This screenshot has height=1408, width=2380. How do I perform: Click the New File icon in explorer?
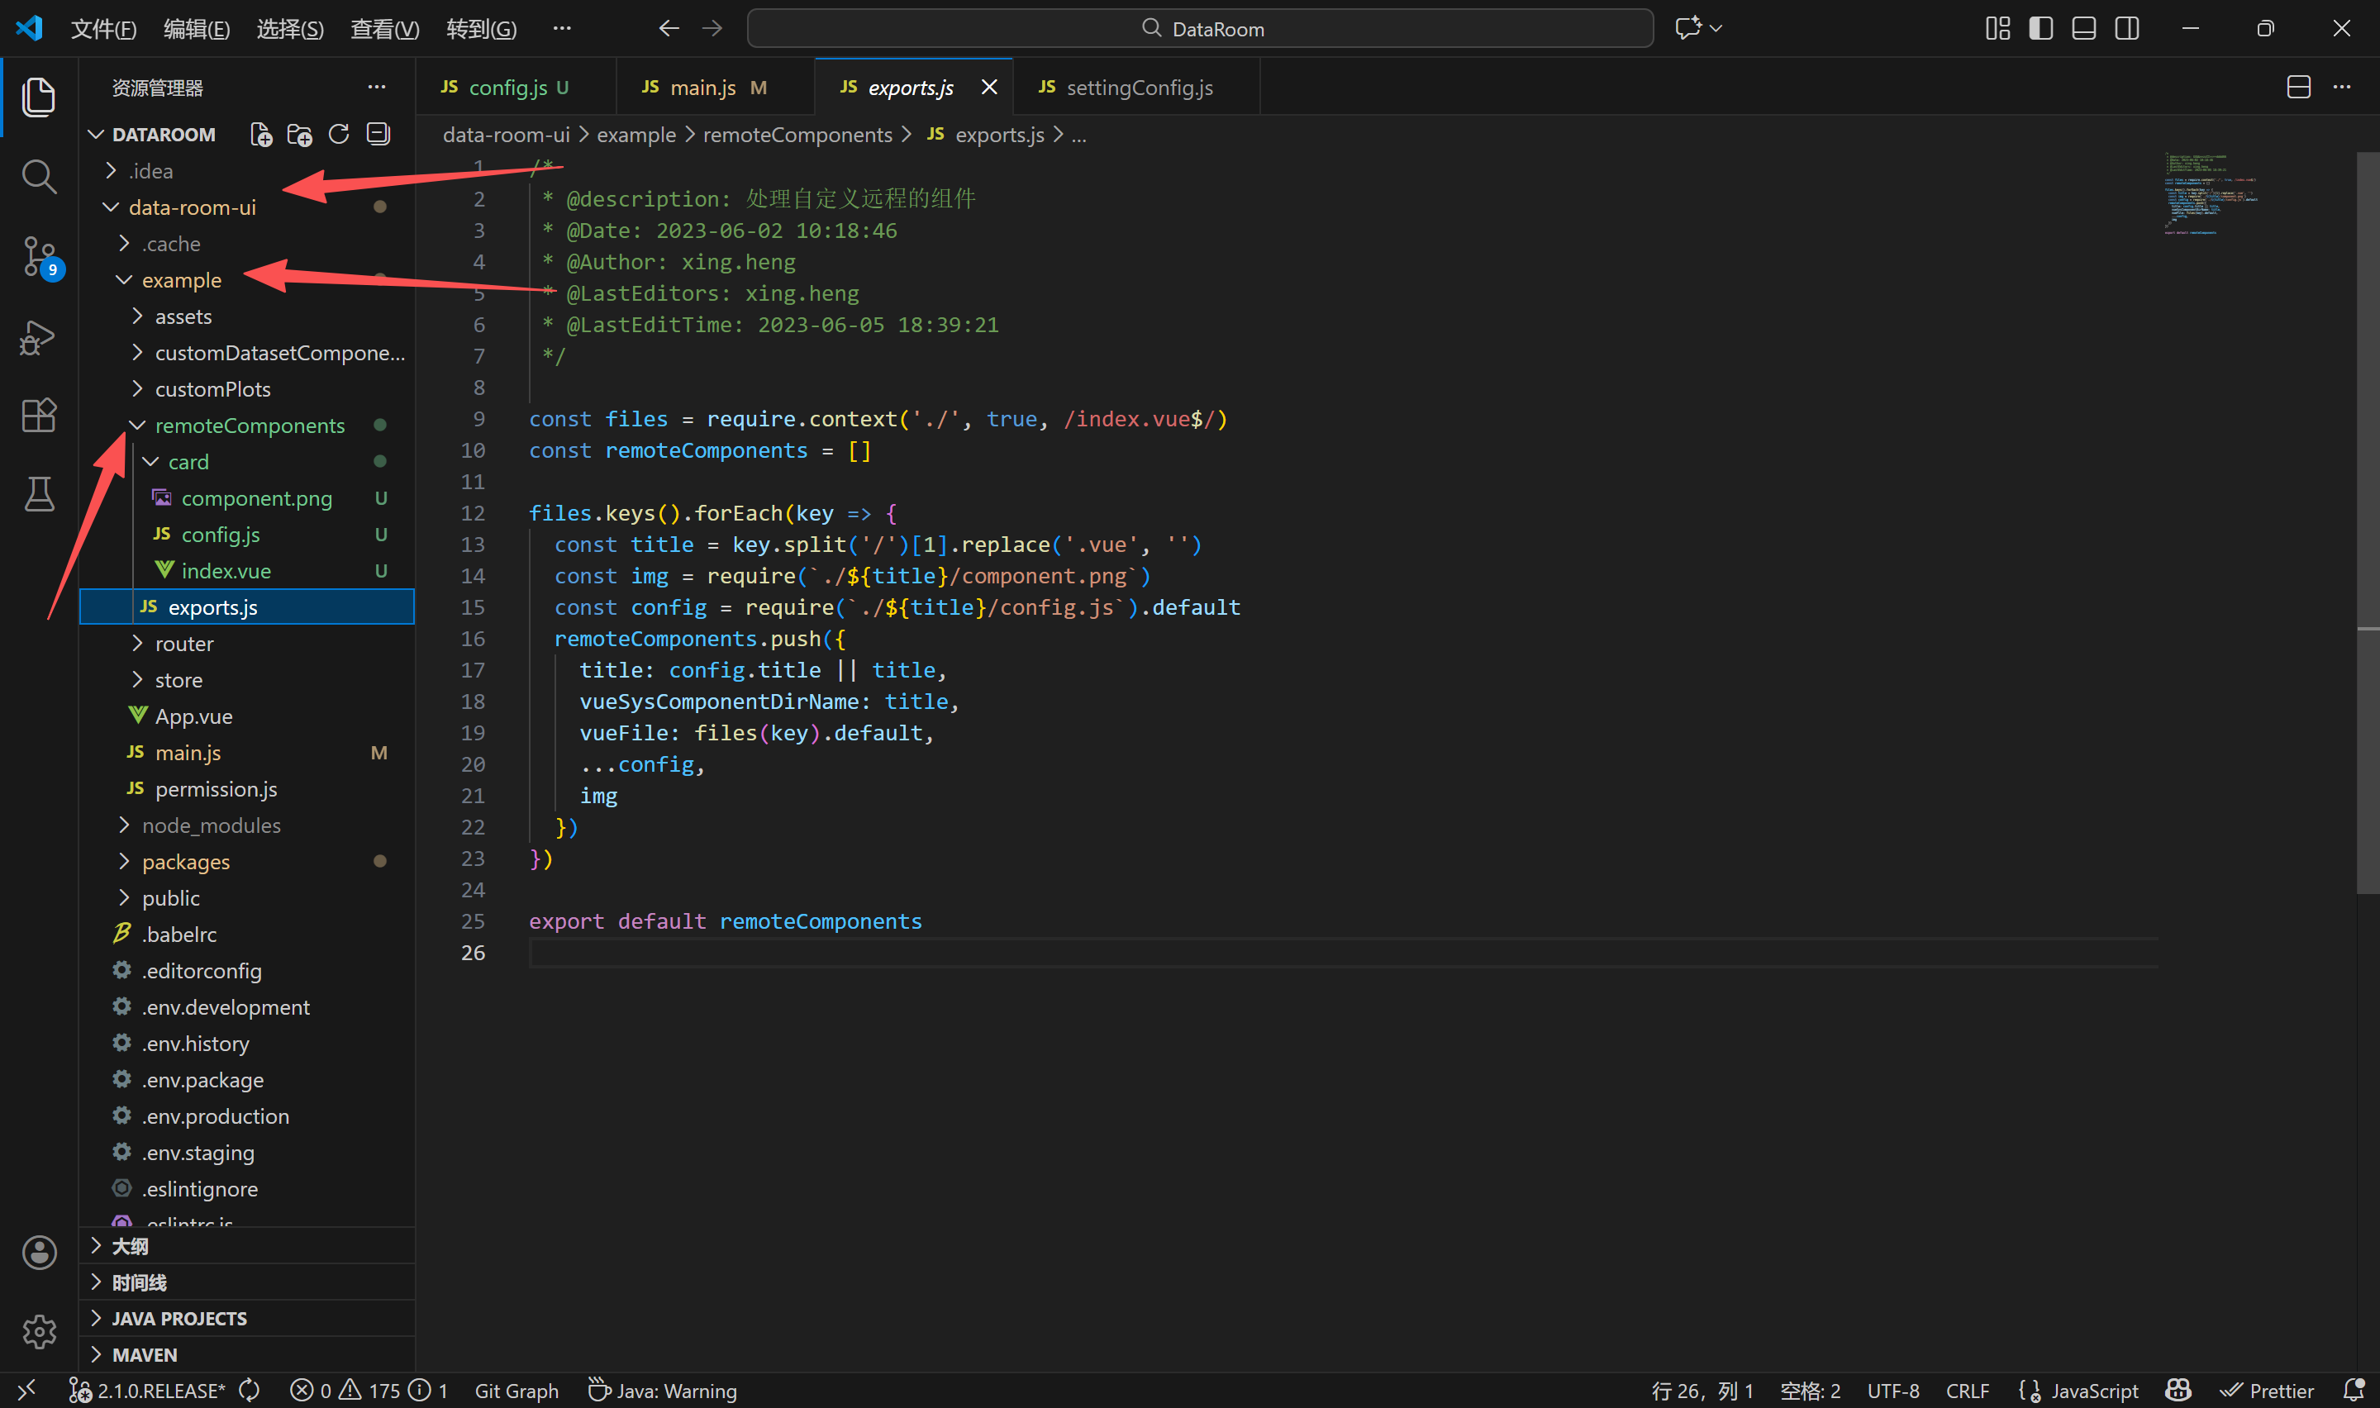point(261,135)
